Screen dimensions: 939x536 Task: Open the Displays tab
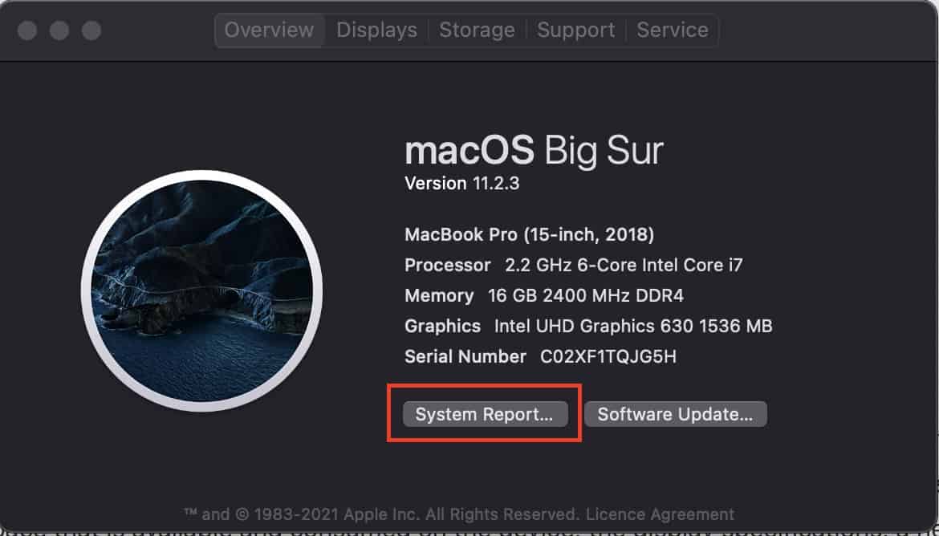click(376, 30)
